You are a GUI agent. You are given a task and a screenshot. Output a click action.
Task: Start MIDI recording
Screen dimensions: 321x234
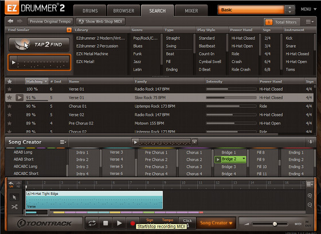(132, 223)
